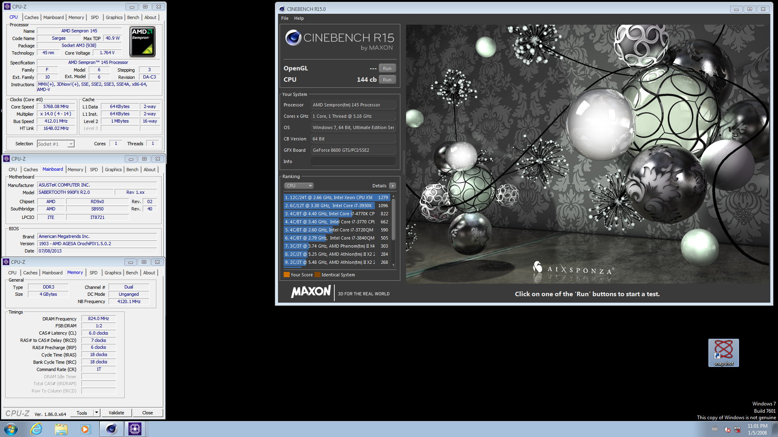Select ranking row AMD Phenom II X4

pos(336,246)
